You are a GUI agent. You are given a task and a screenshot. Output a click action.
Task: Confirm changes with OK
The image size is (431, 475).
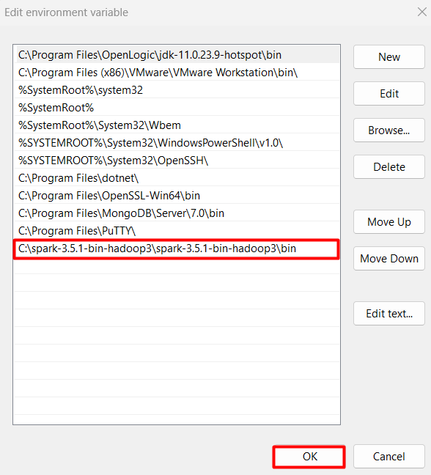coord(309,457)
